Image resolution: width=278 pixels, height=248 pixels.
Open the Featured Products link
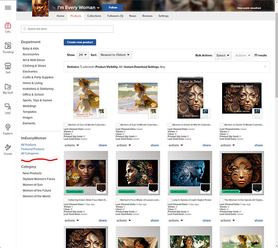point(33,149)
